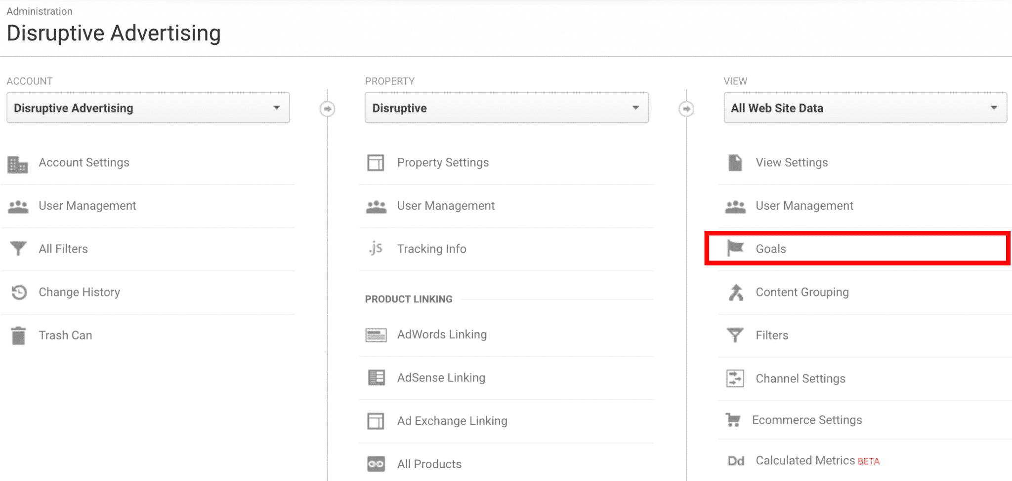Click the Administration breadcrumb text
This screenshot has width=1012, height=481.
point(40,11)
